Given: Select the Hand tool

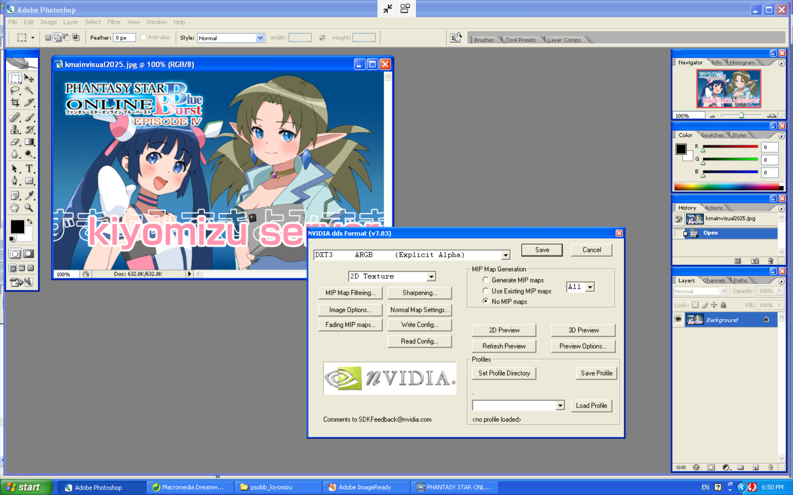Looking at the screenshot, I should [15, 208].
